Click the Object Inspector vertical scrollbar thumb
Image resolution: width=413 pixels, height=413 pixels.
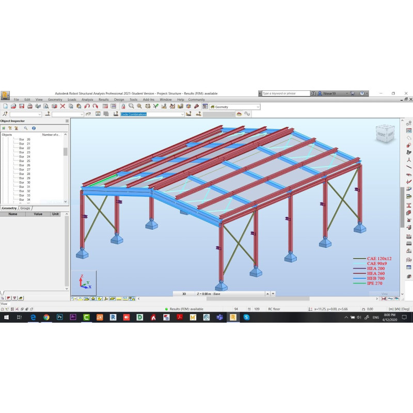click(66, 151)
